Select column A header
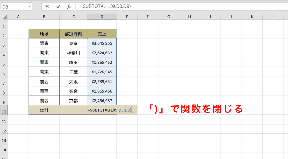This screenshot has height=159, width=288. tap(18, 17)
